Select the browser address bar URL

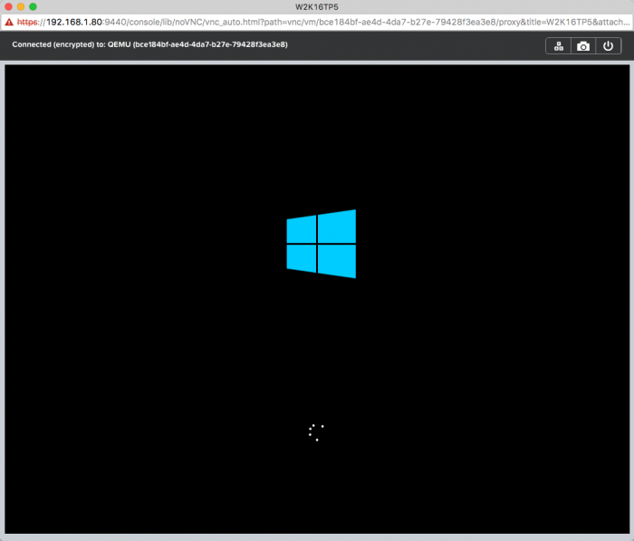pos(323,23)
